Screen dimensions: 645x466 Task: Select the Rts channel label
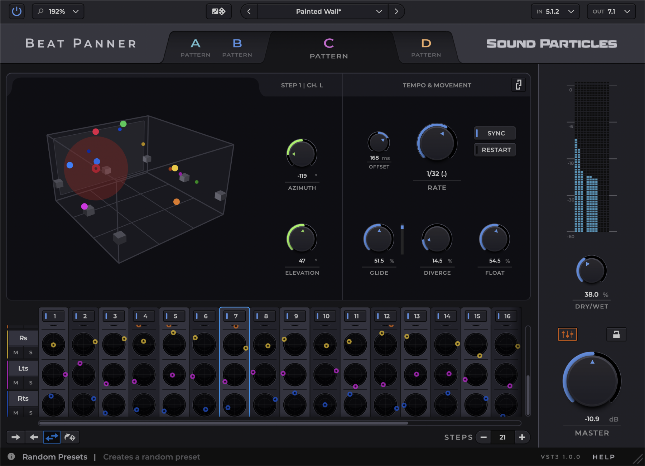tap(23, 398)
